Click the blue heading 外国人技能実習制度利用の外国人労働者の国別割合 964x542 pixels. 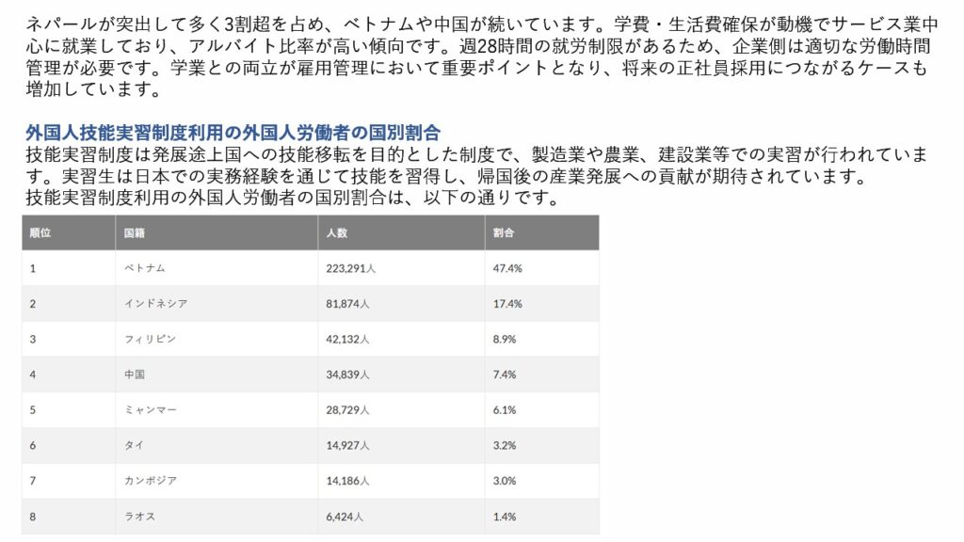pos(233,132)
